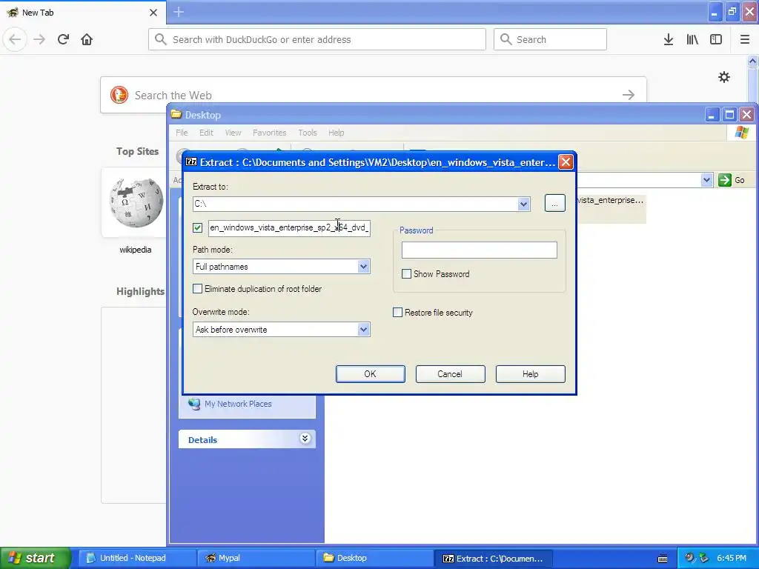This screenshot has height=569, width=759.
Task: Click the Go arrow in Desktop window
Action: pos(725,180)
